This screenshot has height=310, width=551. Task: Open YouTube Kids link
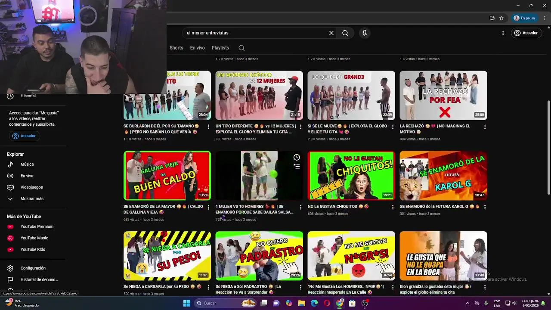point(33,249)
